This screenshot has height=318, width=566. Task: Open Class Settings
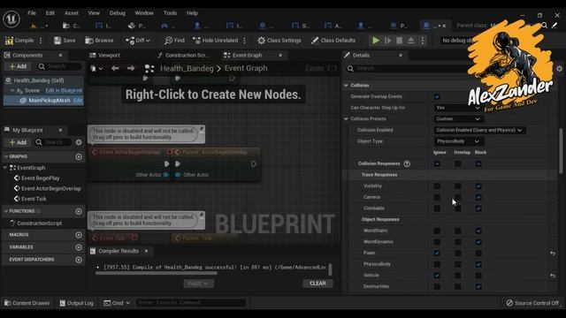click(x=279, y=41)
